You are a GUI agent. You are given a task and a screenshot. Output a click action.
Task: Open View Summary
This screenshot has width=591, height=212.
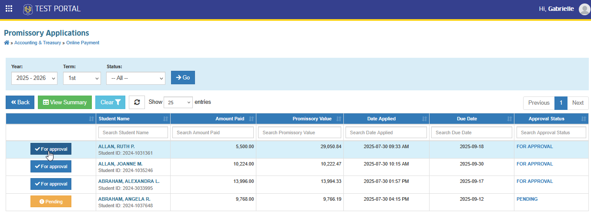pyautogui.click(x=65, y=102)
